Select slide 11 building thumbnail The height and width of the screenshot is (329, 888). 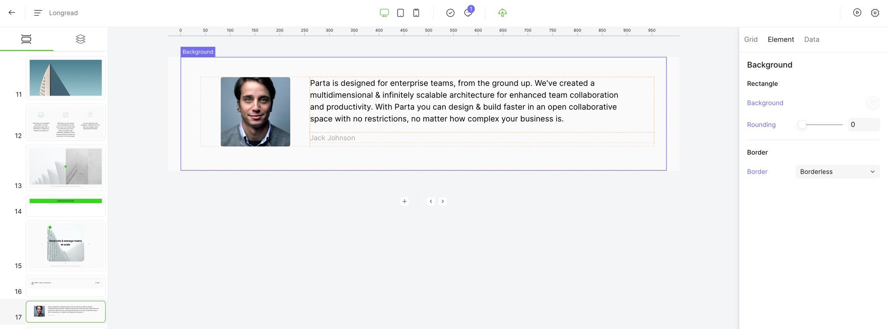click(65, 78)
